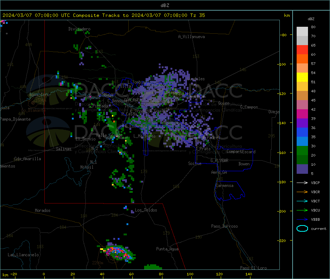
Task: Click the cyan 'current' ellipse symbol
Action: 302,228
